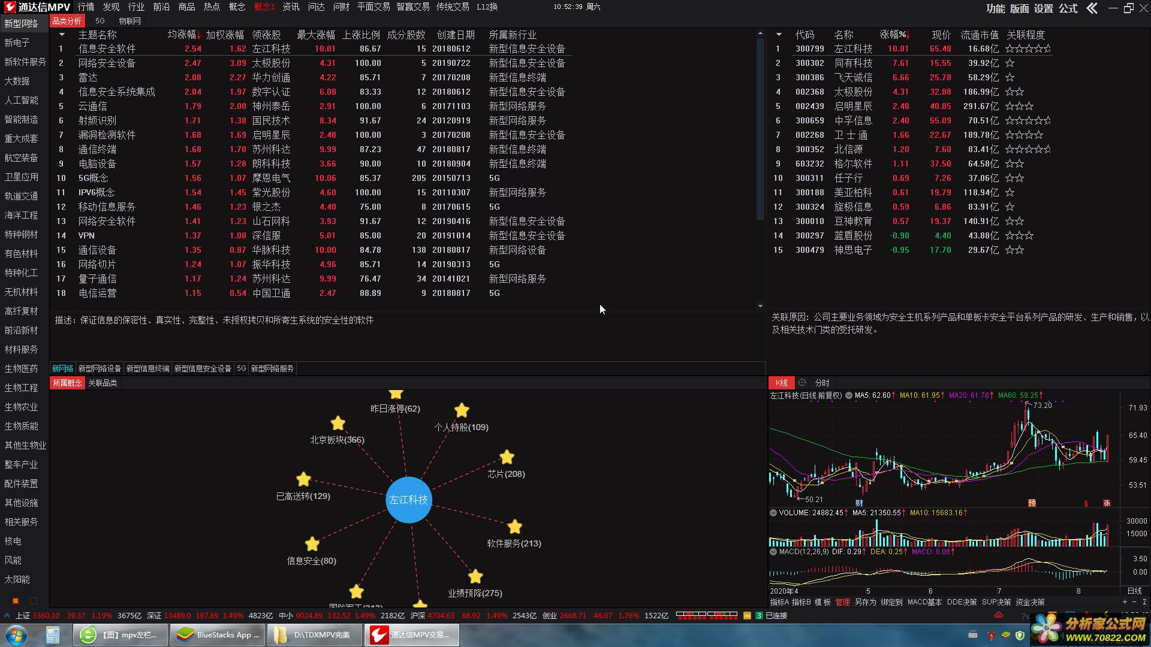The image size is (1151, 647).
Task: Click the 资金决策 template button
Action: pyautogui.click(x=1030, y=602)
